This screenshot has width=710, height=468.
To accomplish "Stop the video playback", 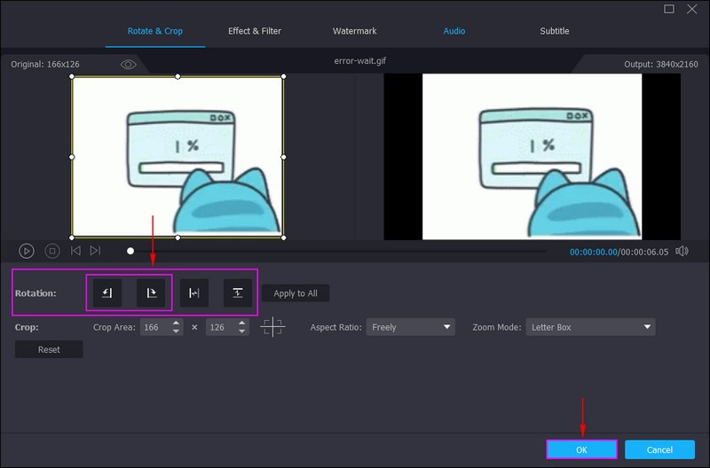I will click(52, 251).
